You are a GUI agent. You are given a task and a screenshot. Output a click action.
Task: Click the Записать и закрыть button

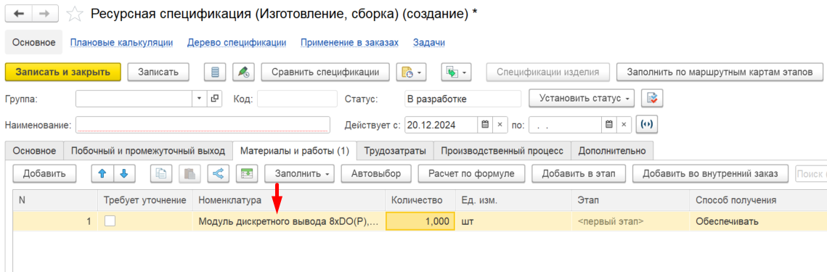pos(63,73)
